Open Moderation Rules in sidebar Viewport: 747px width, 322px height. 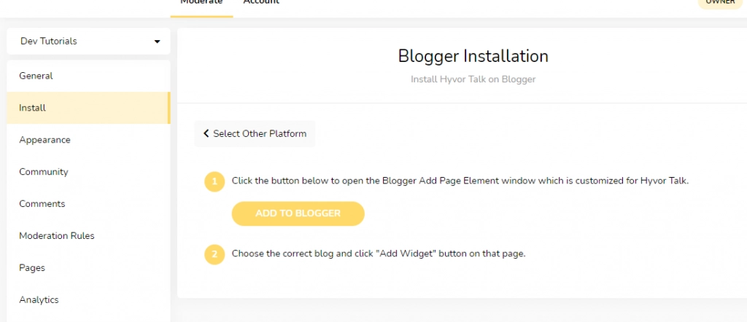click(88, 235)
